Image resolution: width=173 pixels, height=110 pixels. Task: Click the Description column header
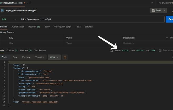[x=129, y=38]
